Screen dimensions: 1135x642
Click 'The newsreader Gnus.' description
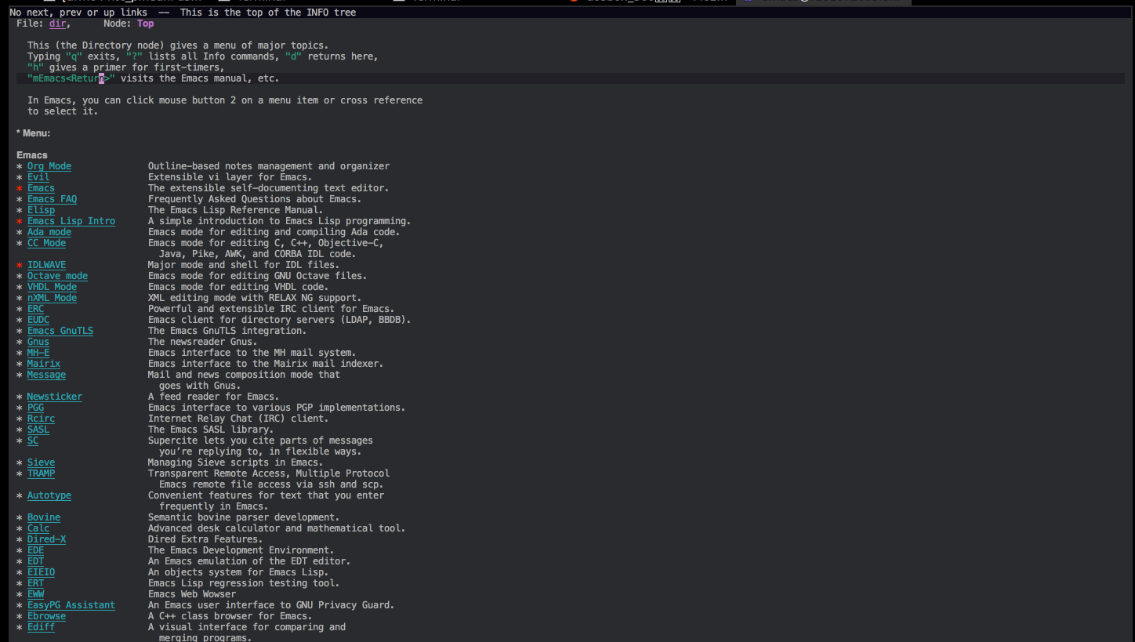[202, 342]
